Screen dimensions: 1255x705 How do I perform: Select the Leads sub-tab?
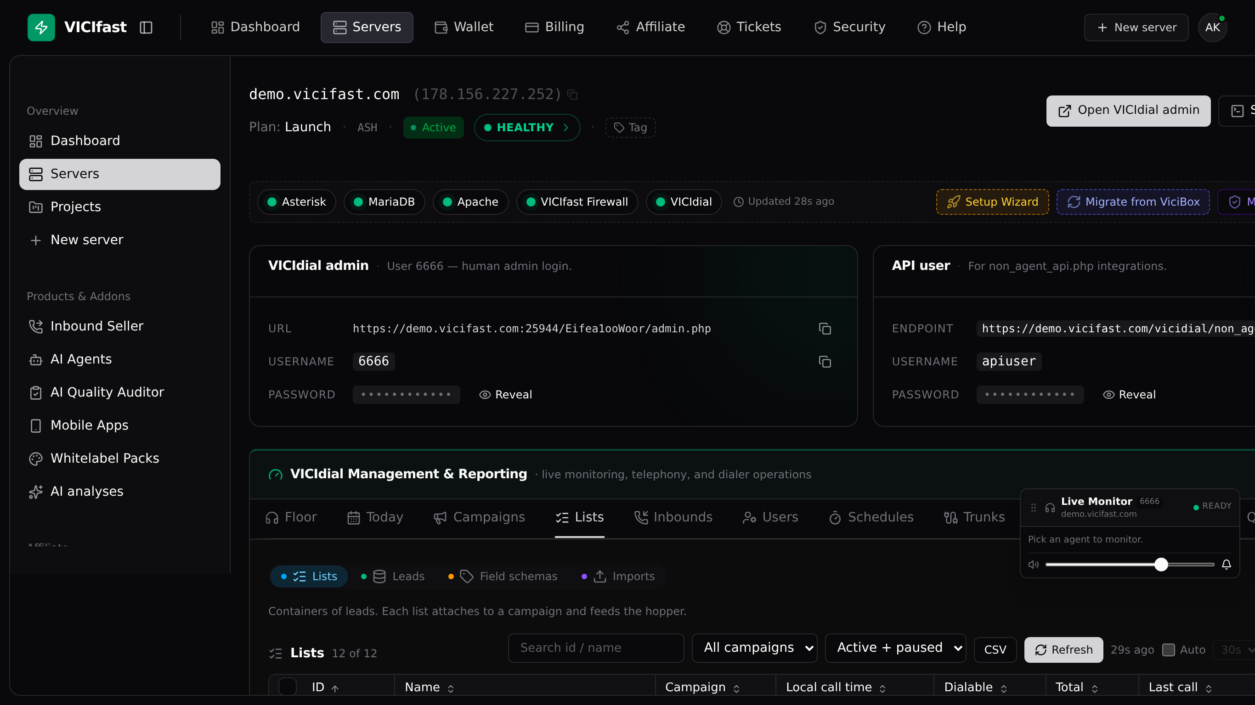point(393,577)
